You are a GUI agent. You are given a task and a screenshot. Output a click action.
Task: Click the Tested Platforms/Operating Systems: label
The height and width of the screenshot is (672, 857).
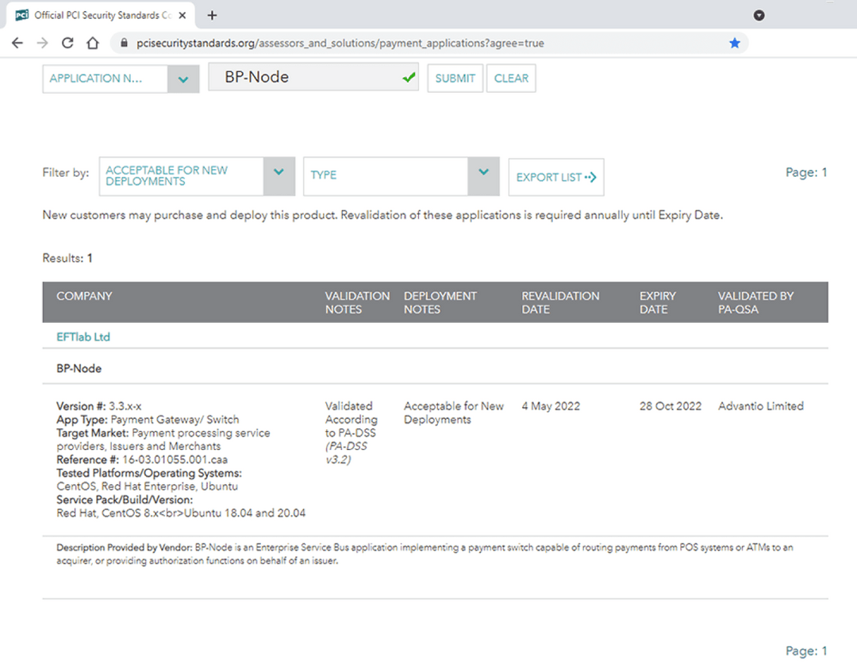click(149, 473)
